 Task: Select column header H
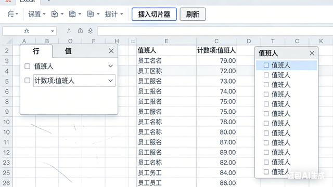click(117, 41)
